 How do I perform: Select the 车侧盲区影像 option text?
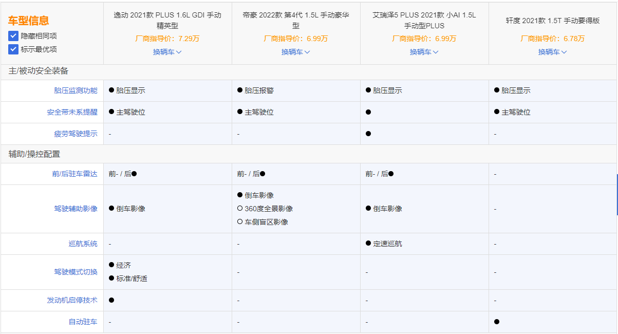click(x=266, y=222)
